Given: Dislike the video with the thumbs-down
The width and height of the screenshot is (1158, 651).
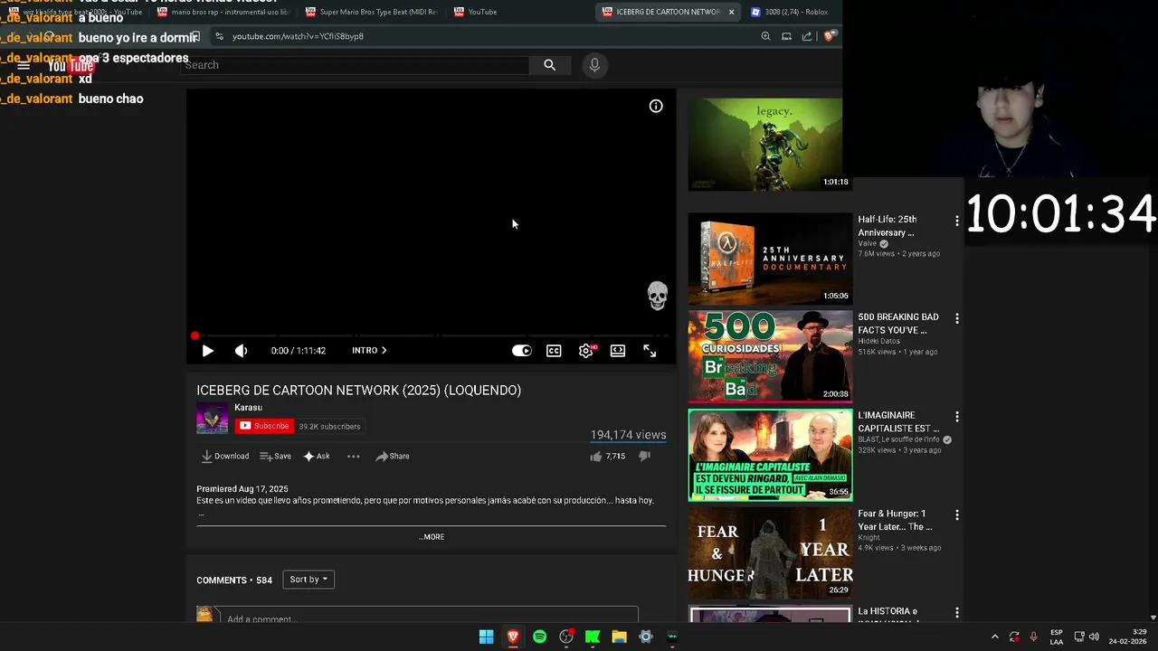Looking at the screenshot, I should click(645, 457).
